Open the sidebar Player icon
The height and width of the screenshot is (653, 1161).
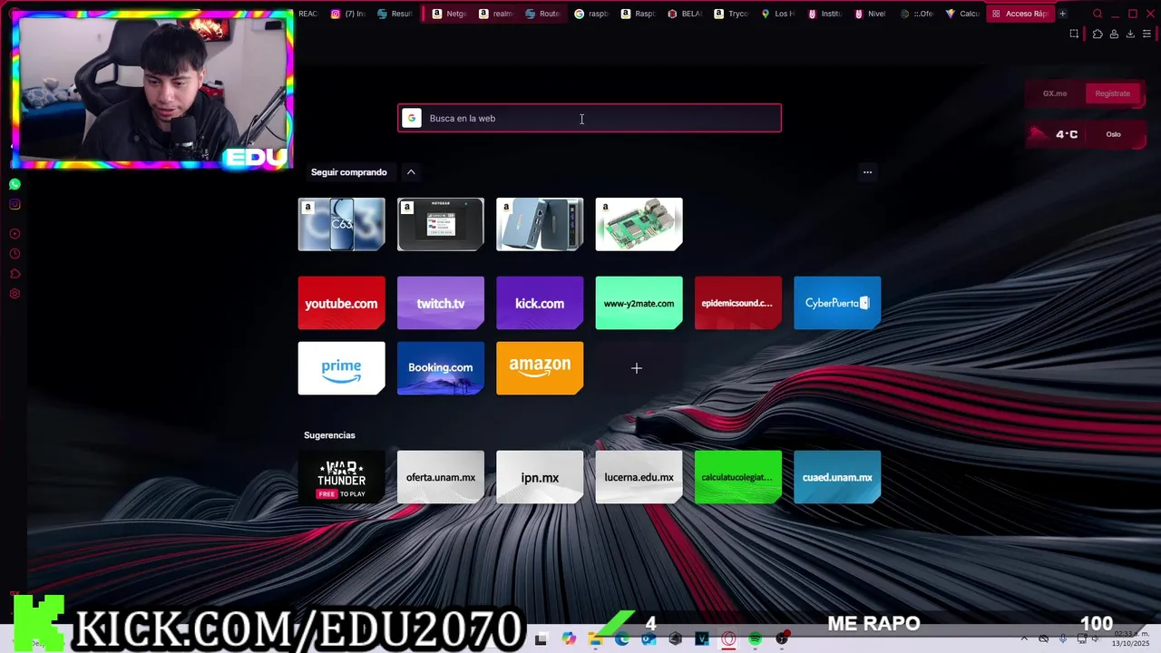[15, 234]
